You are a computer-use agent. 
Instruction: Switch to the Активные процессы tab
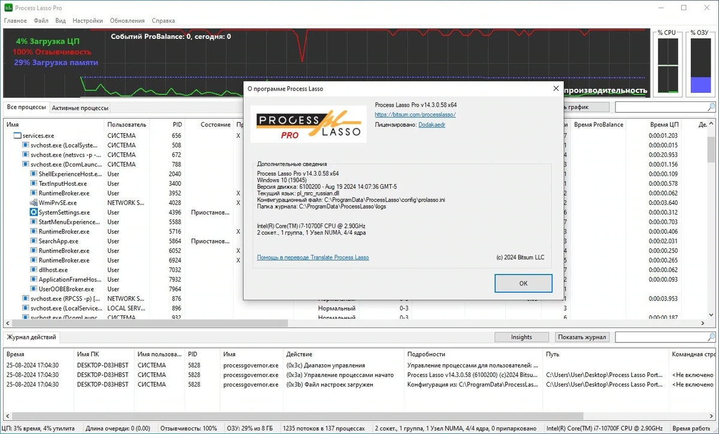point(80,108)
